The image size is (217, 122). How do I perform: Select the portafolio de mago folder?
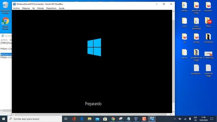196,55
